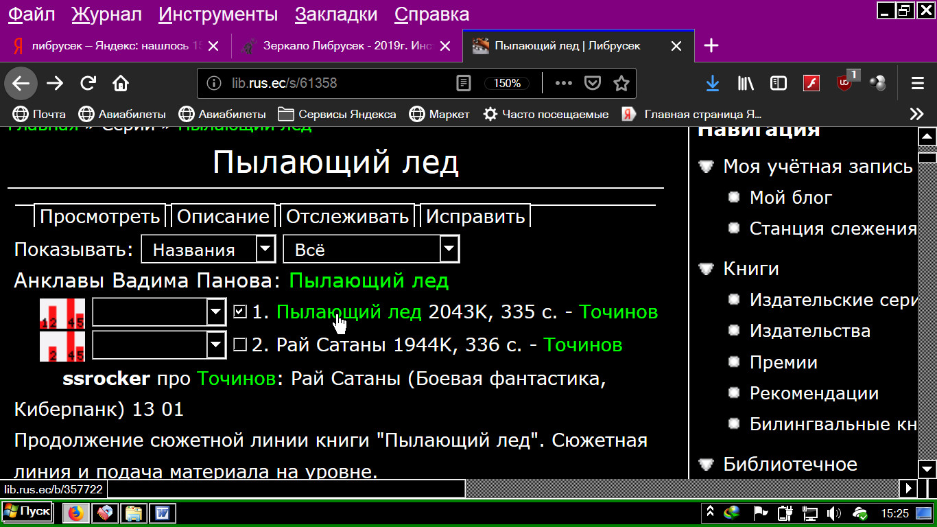This screenshot has height=527, width=937.
Task: Uncheck the checkbox for Пылающий лед
Action: (240, 312)
